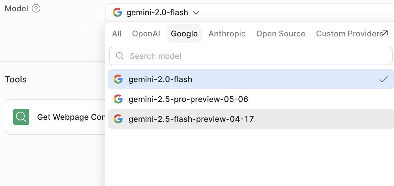The height and width of the screenshot is (186, 394).
Task: Focus the Search model input field
Action: (x=251, y=56)
